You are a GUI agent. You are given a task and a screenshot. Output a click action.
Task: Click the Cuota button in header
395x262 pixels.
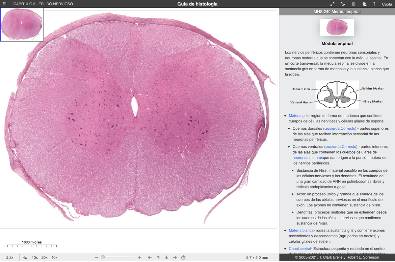[x=387, y=4]
